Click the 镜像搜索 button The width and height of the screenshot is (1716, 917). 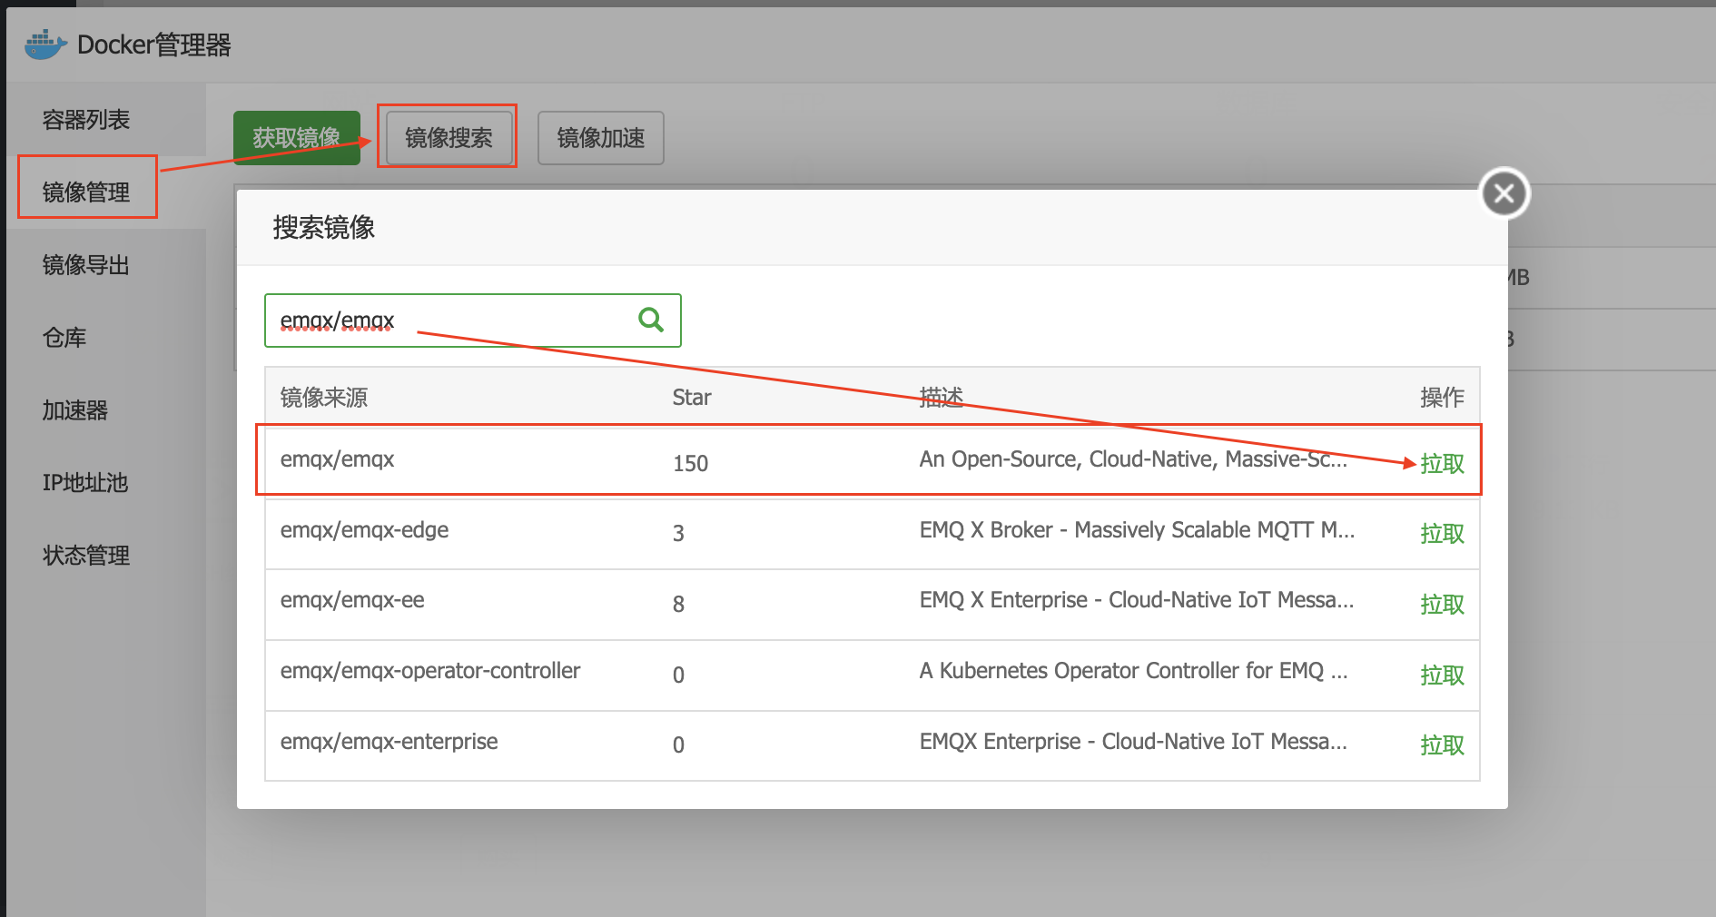448,138
